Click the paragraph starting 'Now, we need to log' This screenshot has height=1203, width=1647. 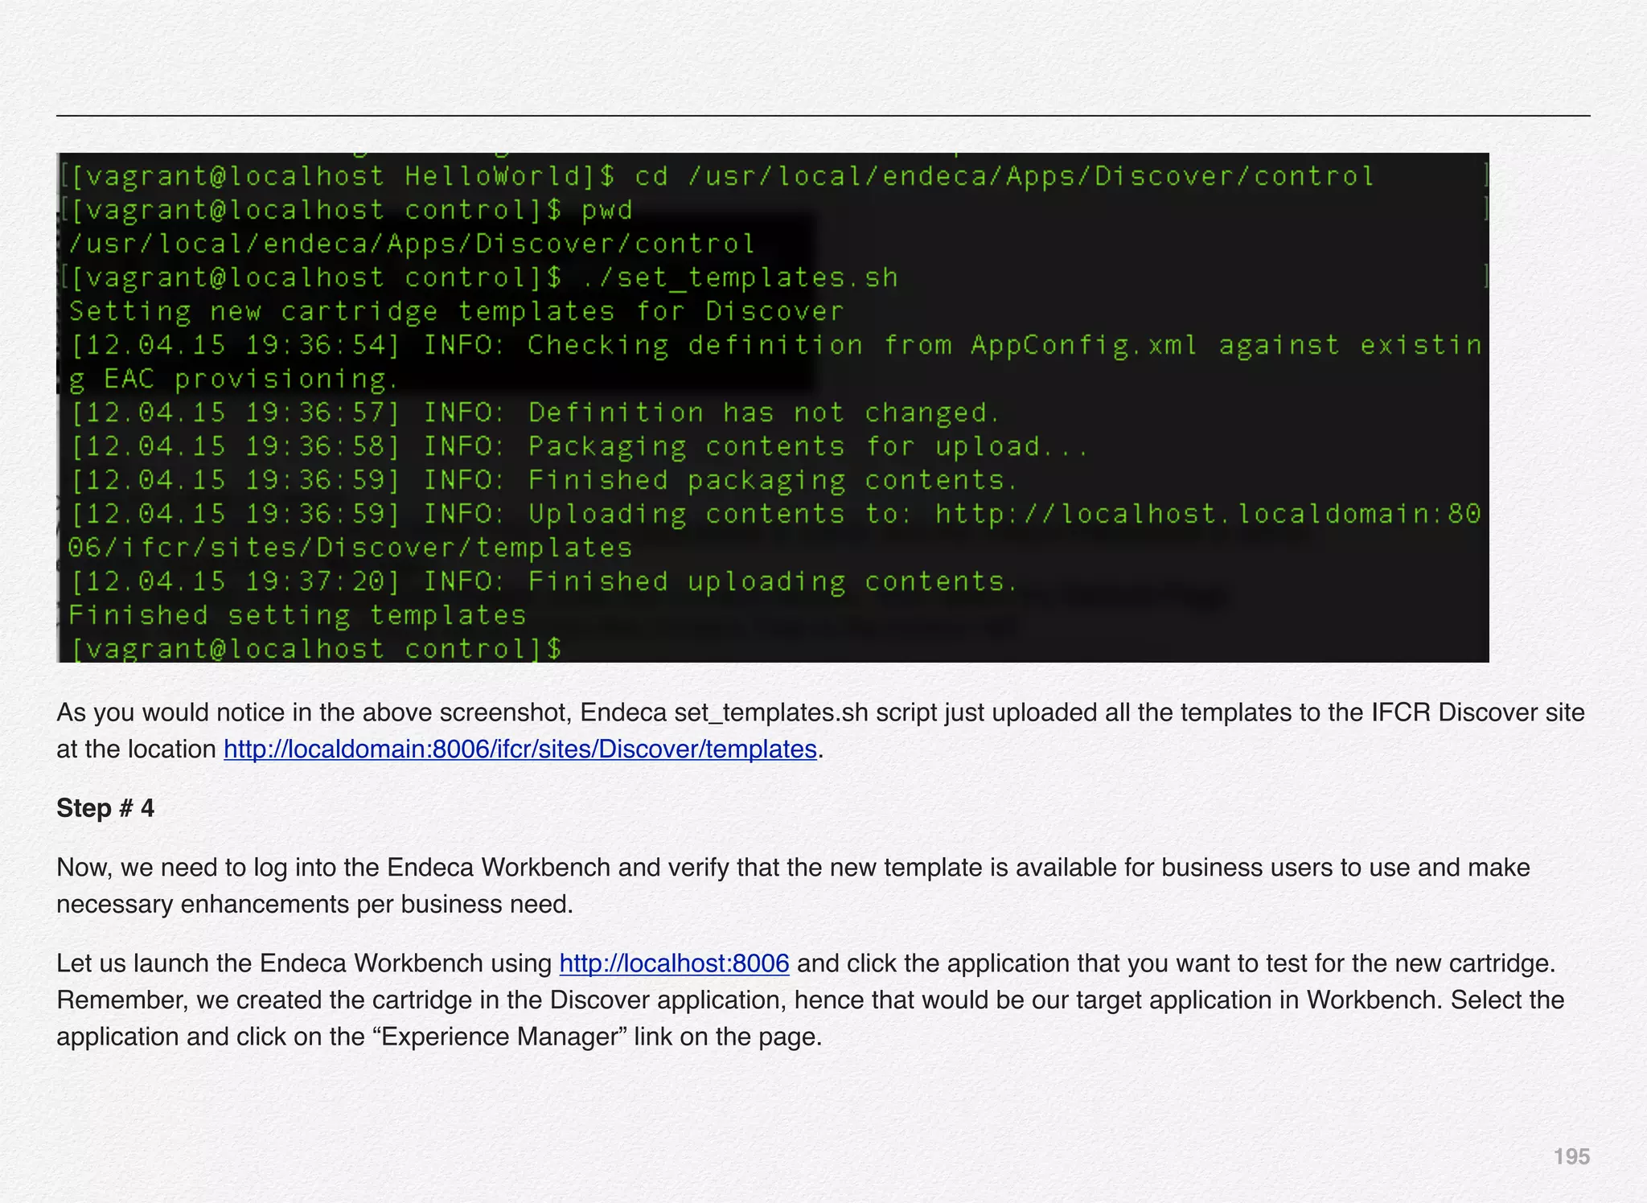pos(793,886)
